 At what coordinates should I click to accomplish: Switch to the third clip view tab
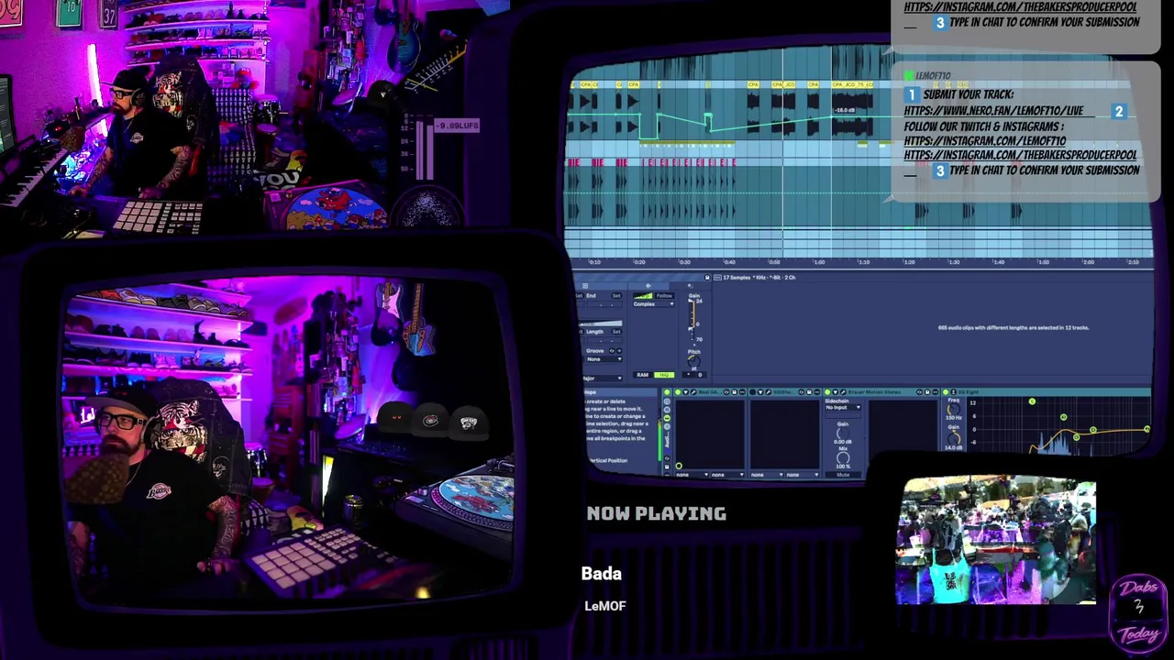pos(691,286)
